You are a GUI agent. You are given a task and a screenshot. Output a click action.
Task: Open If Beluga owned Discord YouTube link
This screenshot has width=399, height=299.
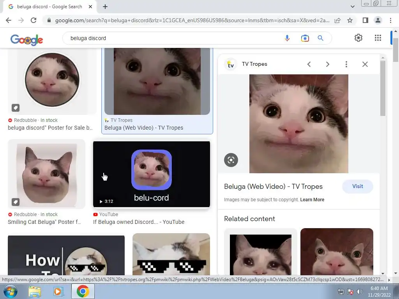(139, 222)
